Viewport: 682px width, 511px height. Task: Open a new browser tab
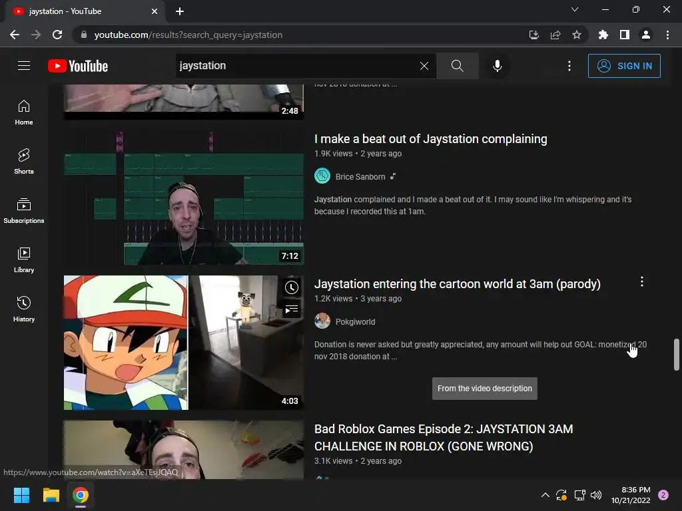point(180,11)
